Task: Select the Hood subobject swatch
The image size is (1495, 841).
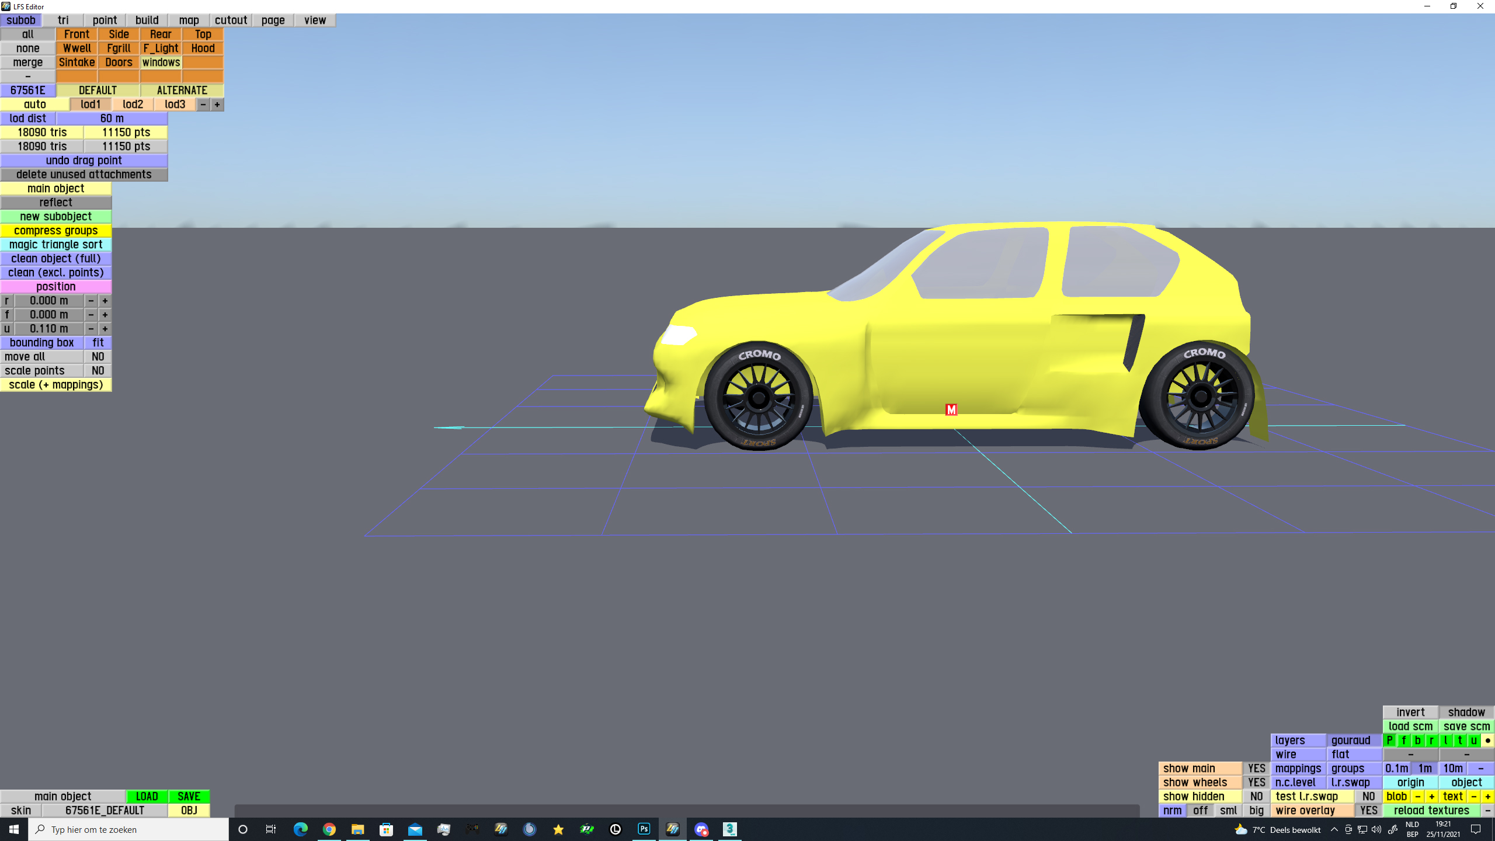Action: 203,48
